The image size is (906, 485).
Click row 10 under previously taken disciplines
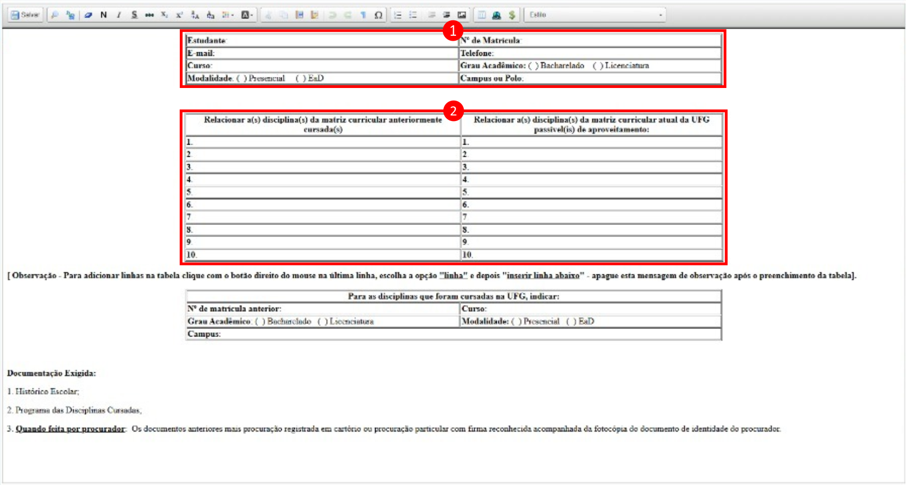[x=323, y=255]
